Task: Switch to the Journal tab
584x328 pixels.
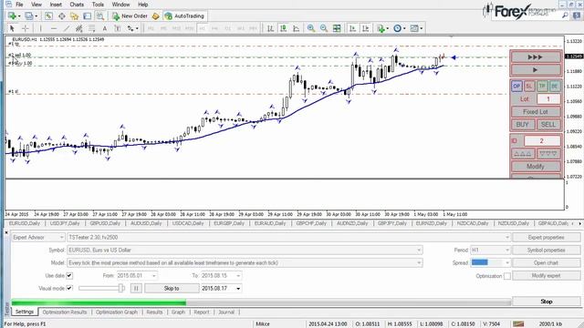Action: (x=226, y=312)
